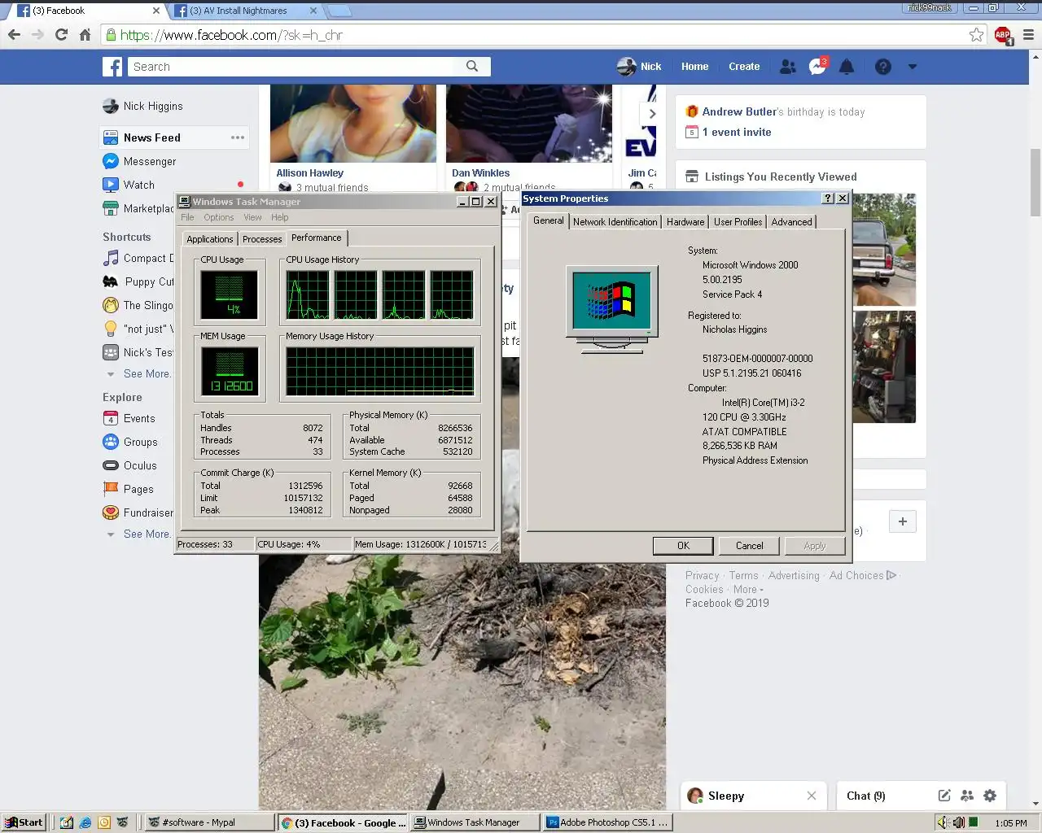Go back in Chrome browser
Image resolution: width=1042 pixels, height=833 pixels.
[14, 35]
